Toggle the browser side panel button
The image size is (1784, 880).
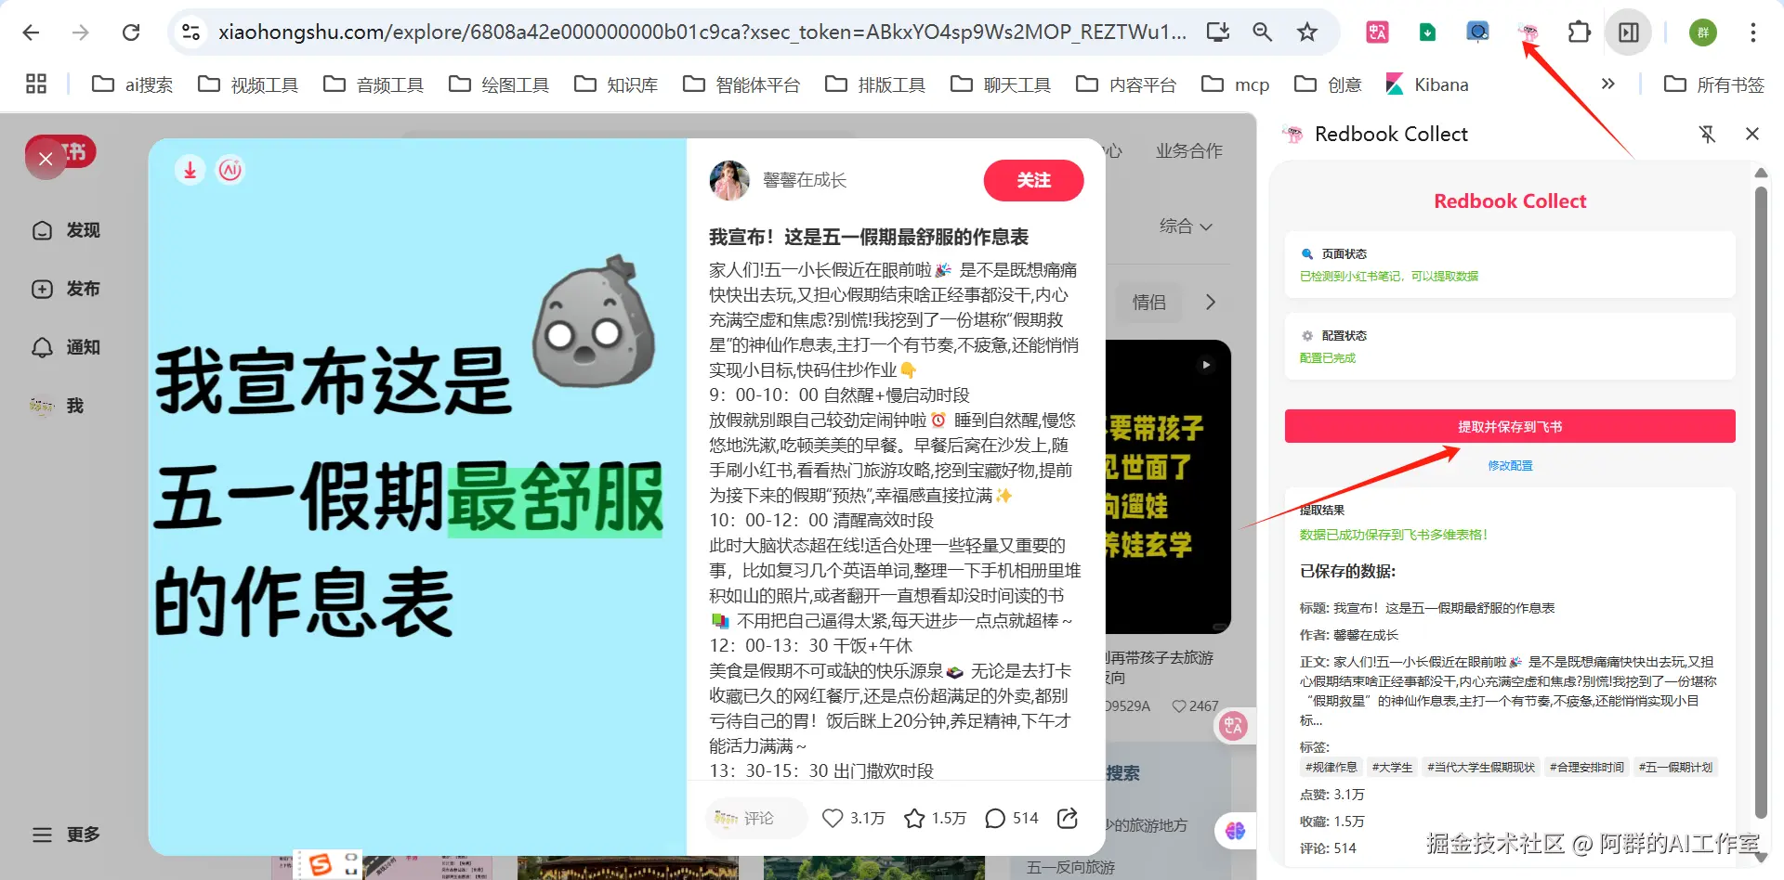(1629, 32)
